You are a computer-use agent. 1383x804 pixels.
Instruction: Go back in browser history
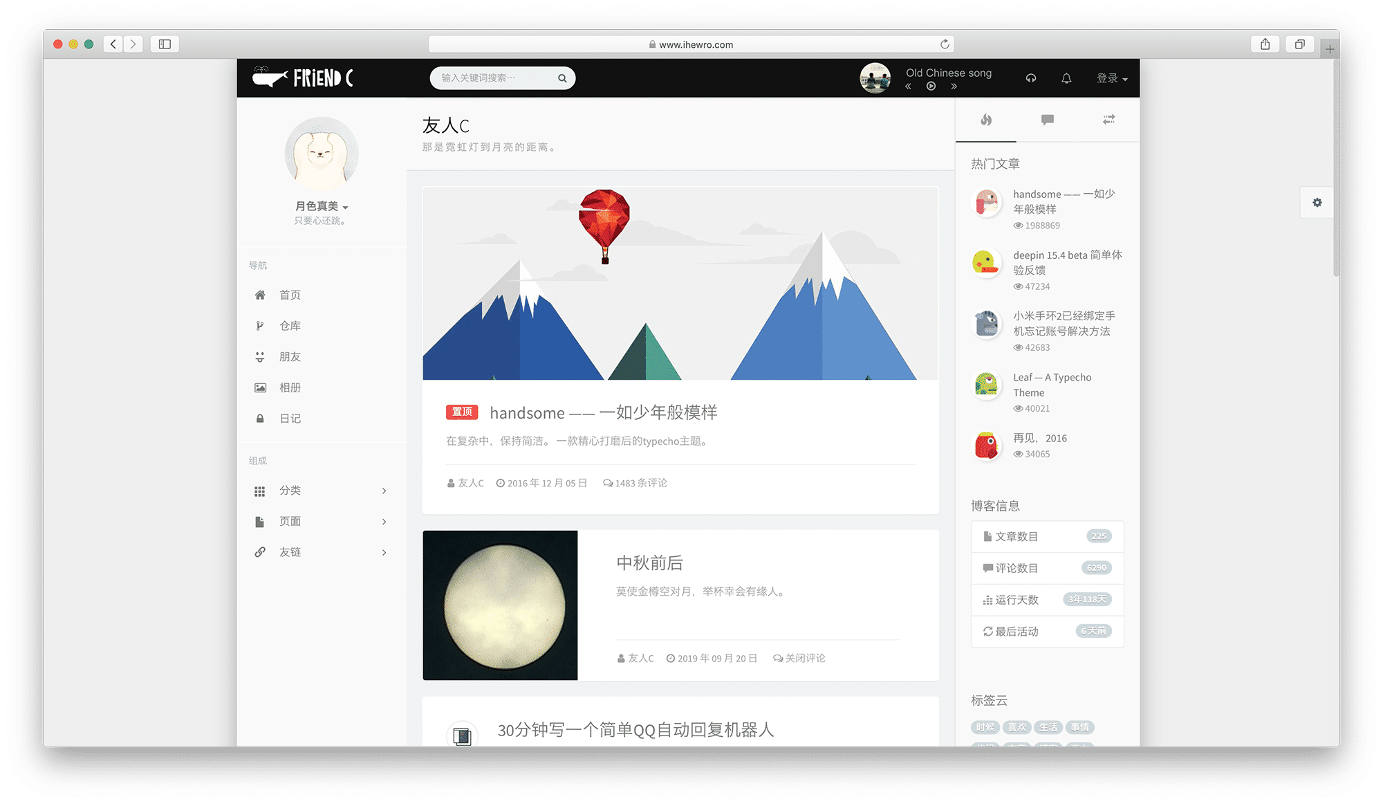(113, 44)
